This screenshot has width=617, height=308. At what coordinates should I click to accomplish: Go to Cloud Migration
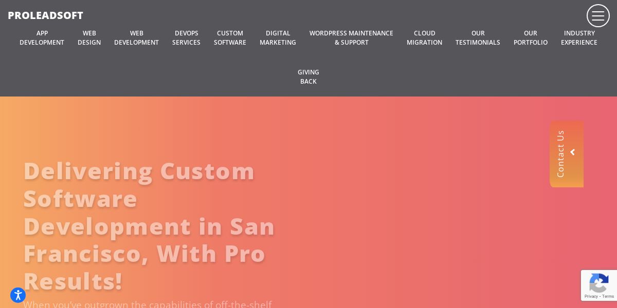[x=425, y=38]
